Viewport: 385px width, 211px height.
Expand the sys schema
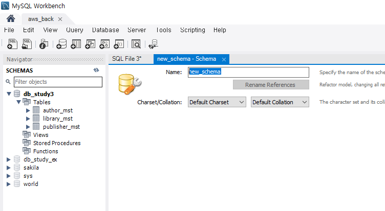pyautogui.click(x=9, y=176)
